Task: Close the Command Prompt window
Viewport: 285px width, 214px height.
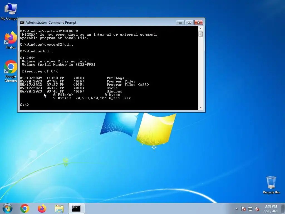Action: [x=198, y=22]
